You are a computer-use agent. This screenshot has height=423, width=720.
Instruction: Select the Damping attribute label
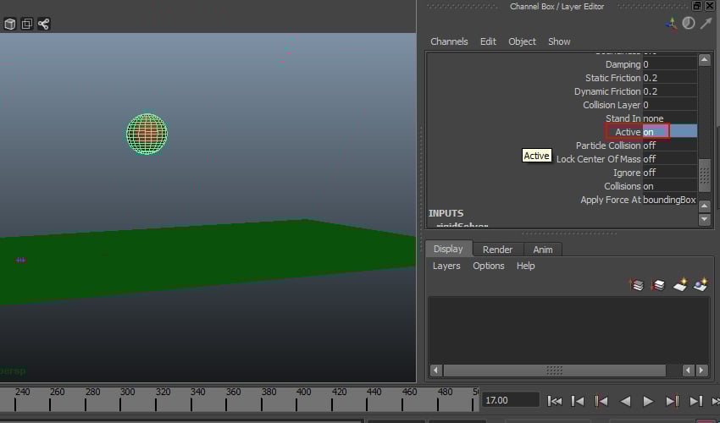point(623,64)
